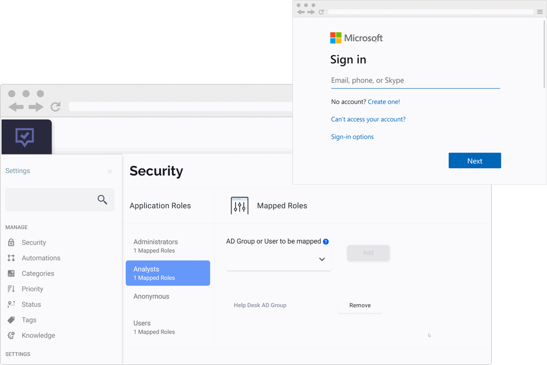The width and height of the screenshot is (547, 365).
Task: Click the Categories icon in sidebar
Action: pos(11,273)
